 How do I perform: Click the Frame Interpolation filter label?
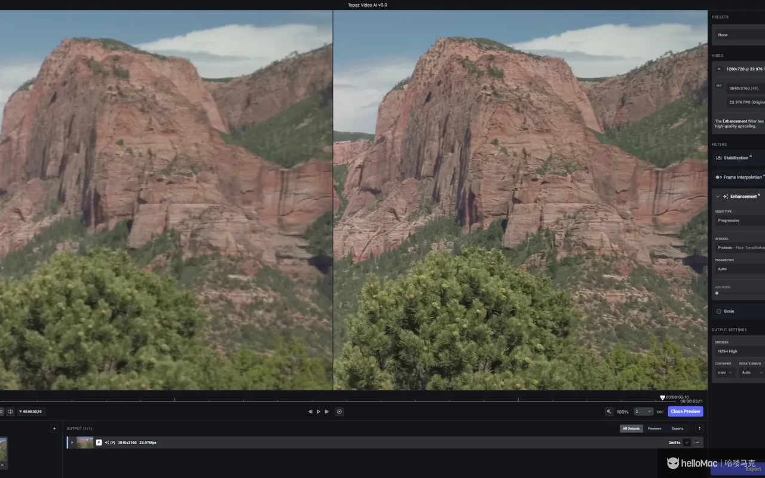click(x=743, y=177)
